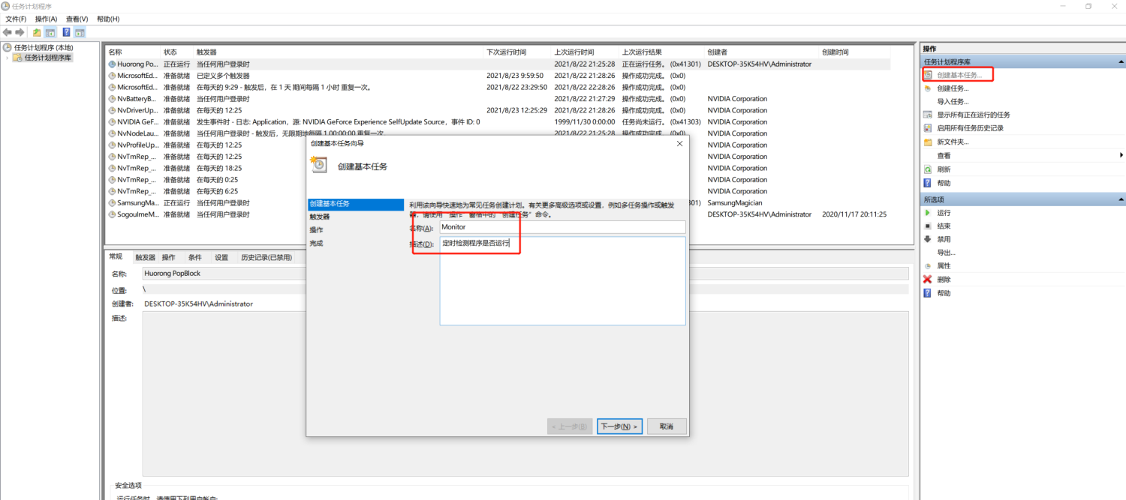Click 取消 button in wizard
The image size is (1126, 500).
coord(667,427)
